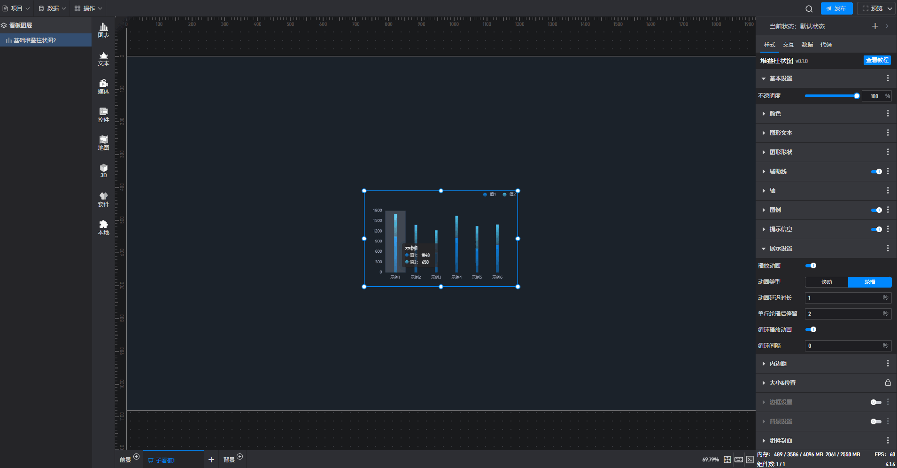The height and width of the screenshot is (468, 897).
Task: Disable the 播放动画 animation switch
Action: coord(811,265)
